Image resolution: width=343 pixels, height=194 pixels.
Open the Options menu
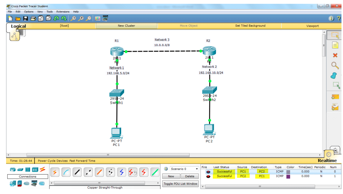pos(29,11)
